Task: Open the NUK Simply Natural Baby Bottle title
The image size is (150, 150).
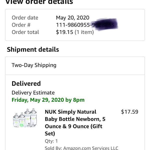Action: coord(75,123)
